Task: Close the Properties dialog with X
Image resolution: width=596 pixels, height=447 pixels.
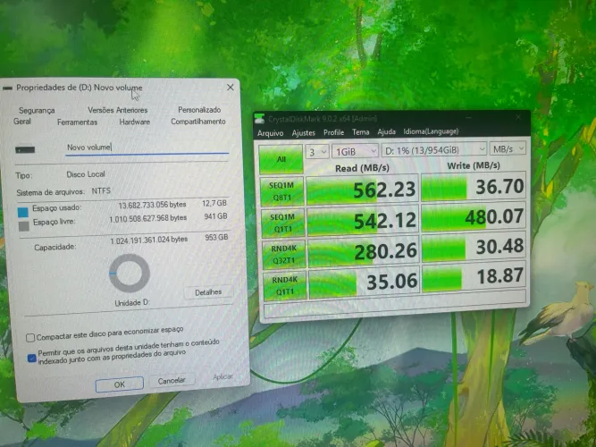Action: pyautogui.click(x=231, y=88)
